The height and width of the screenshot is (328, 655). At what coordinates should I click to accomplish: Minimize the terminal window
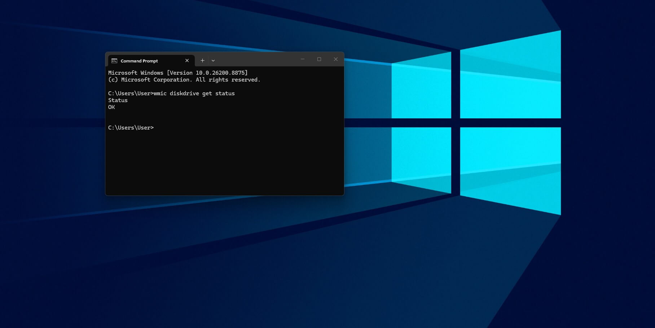point(303,59)
